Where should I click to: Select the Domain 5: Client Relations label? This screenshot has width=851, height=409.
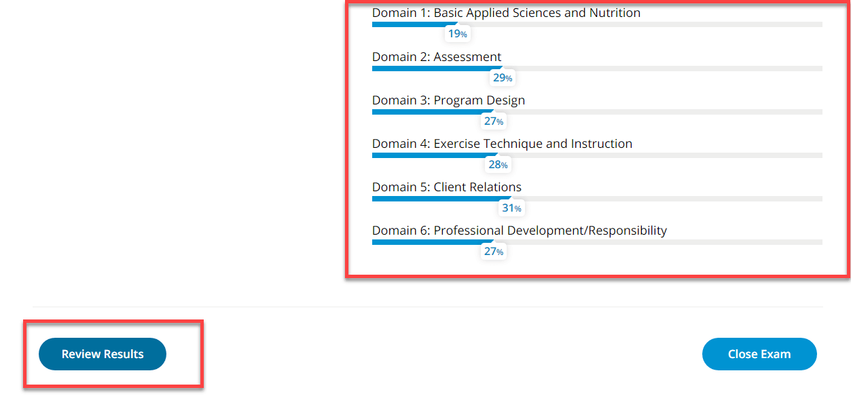(x=447, y=187)
